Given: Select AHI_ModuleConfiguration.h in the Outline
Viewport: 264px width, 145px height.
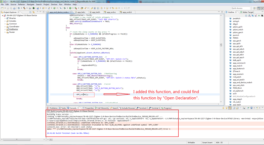Looking at the screenshot, I should [244, 96].
